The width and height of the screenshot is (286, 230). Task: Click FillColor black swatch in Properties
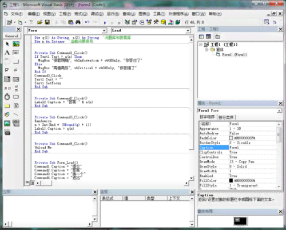(231, 180)
